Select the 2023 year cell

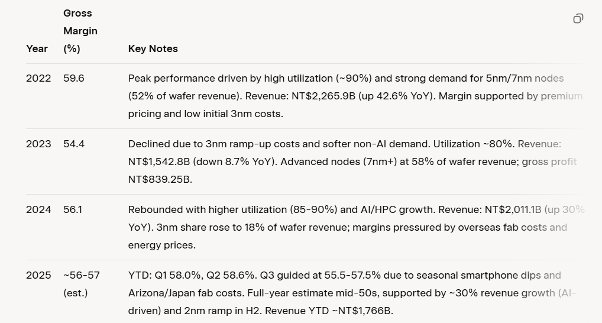point(38,144)
